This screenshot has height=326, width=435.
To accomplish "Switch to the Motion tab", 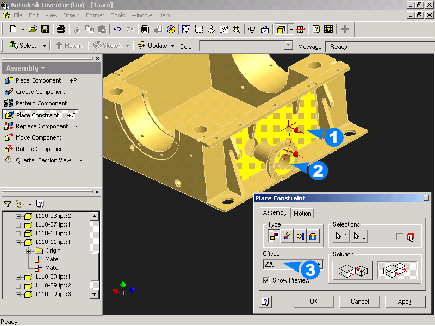I will [x=302, y=213].
